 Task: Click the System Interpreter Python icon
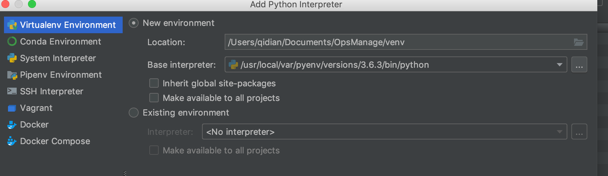(x=12, y=58)
